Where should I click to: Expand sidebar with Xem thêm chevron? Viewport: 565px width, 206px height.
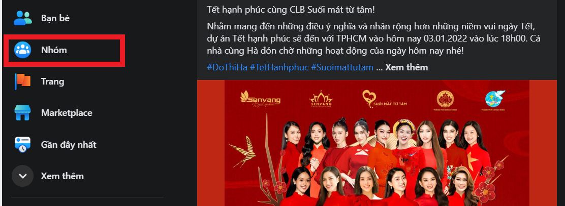click(23, 176)
